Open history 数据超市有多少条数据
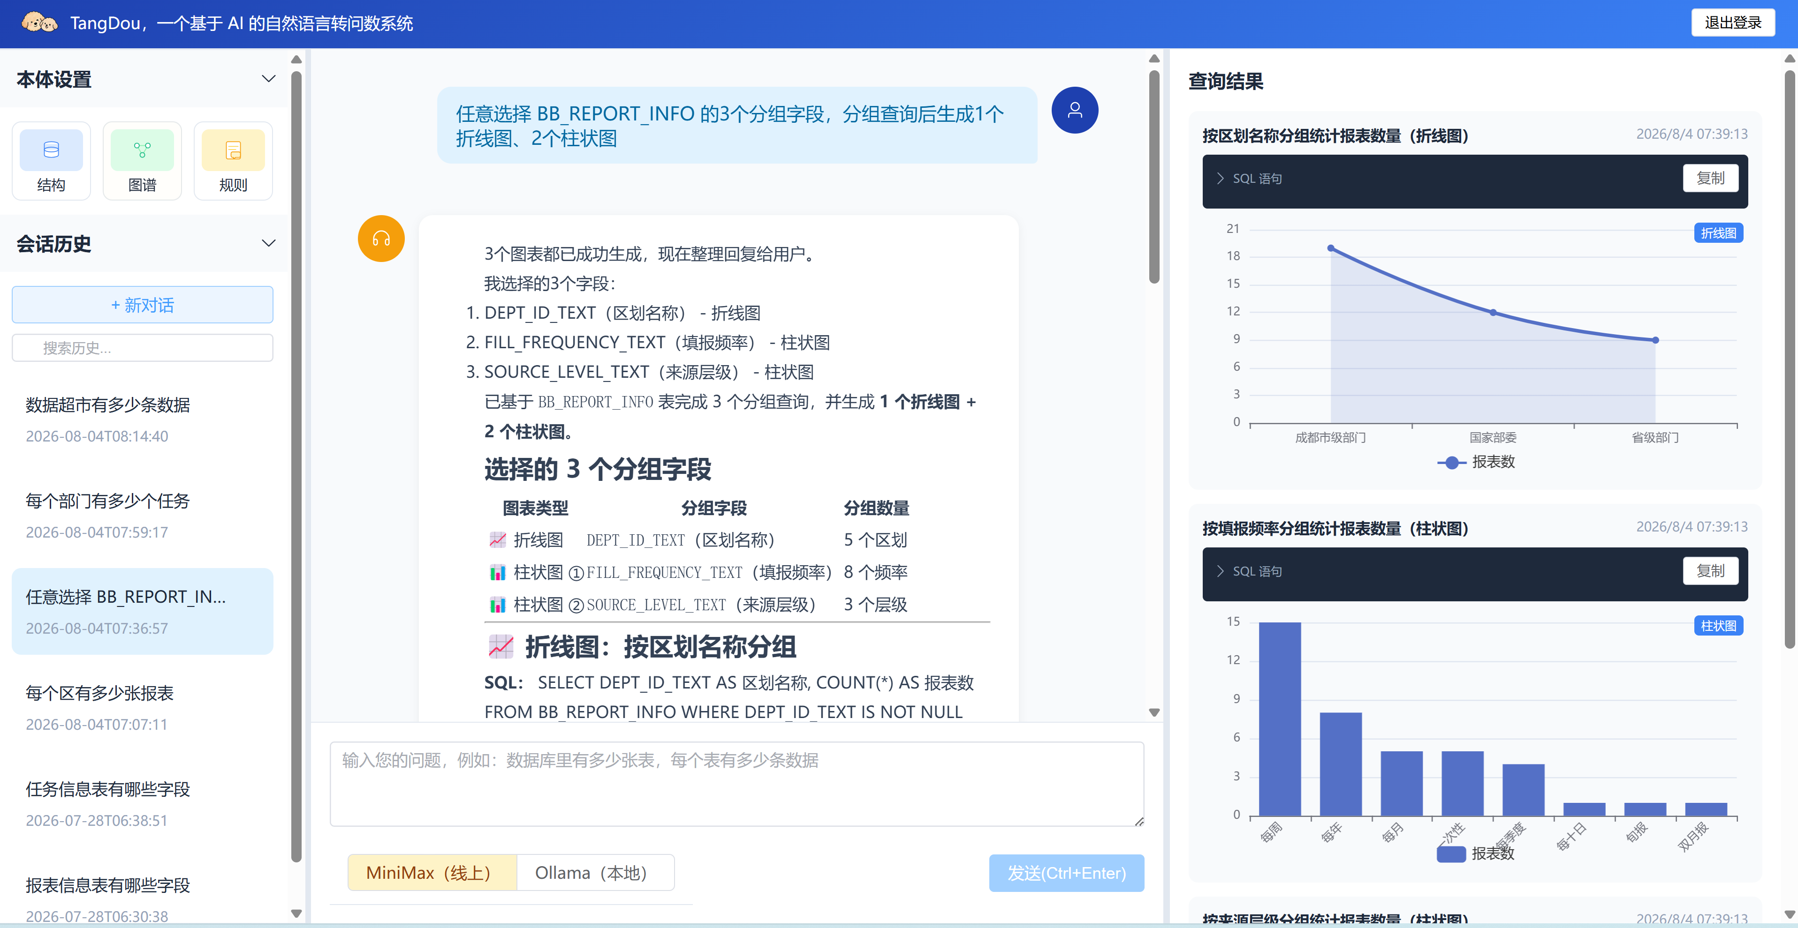 143,419
